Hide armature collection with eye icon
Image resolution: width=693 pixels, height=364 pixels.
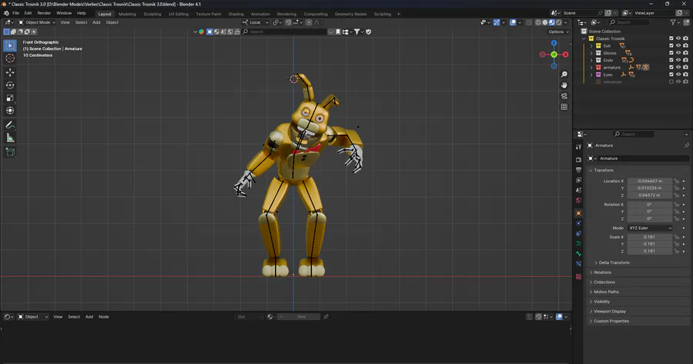click(678, 67)
